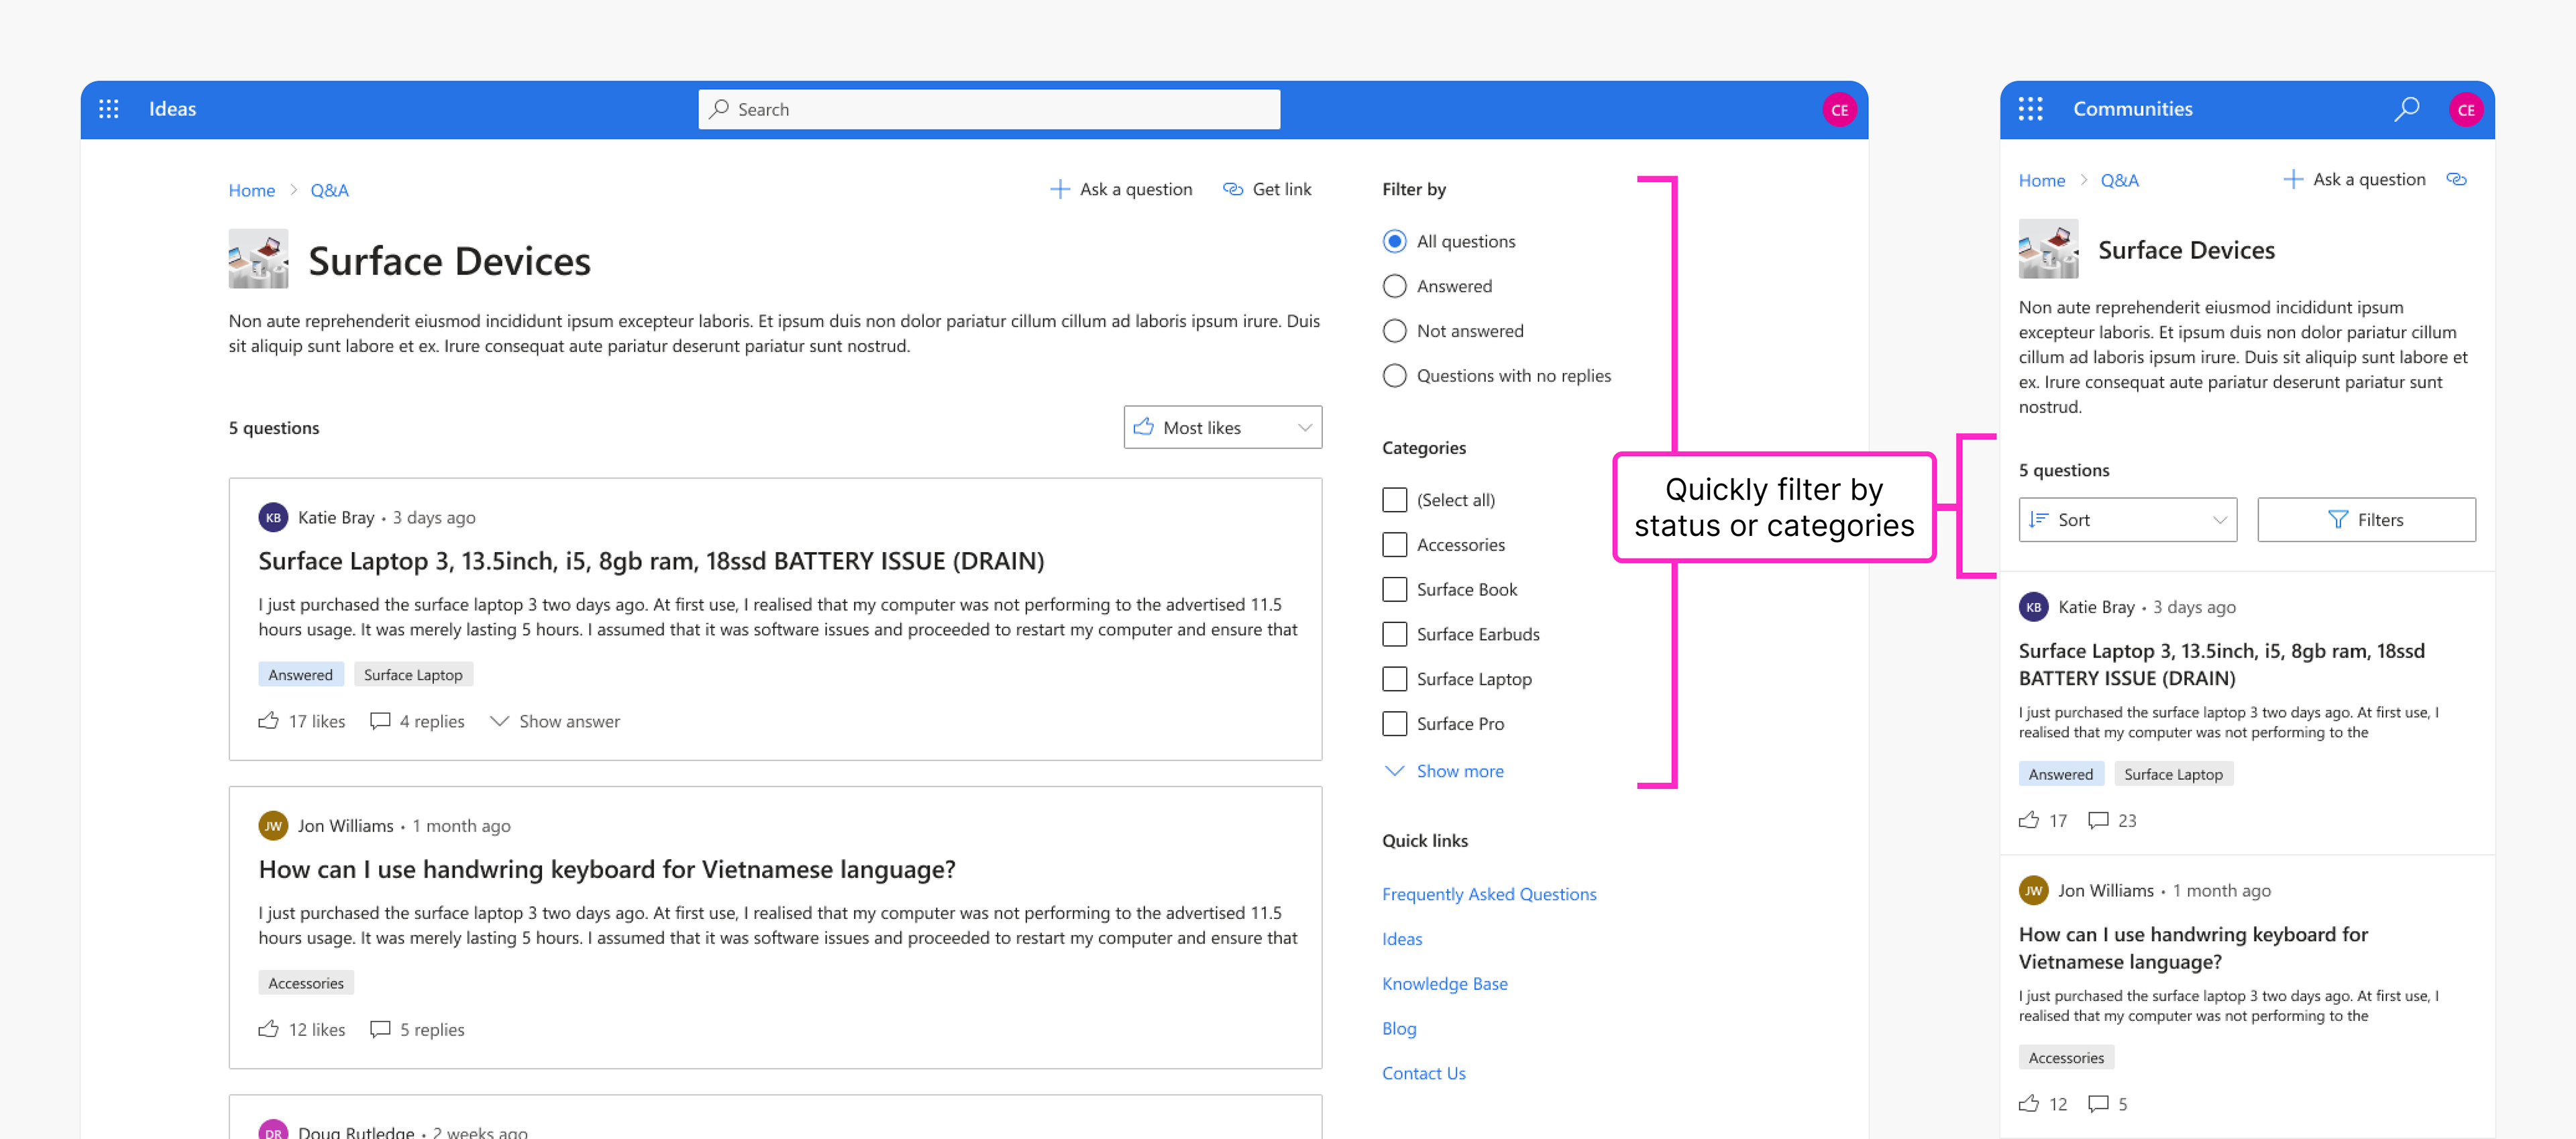Check the Surface Laptop category box
Image resolution: width=2576 pixels, height=1139 pixels.
1394,679
